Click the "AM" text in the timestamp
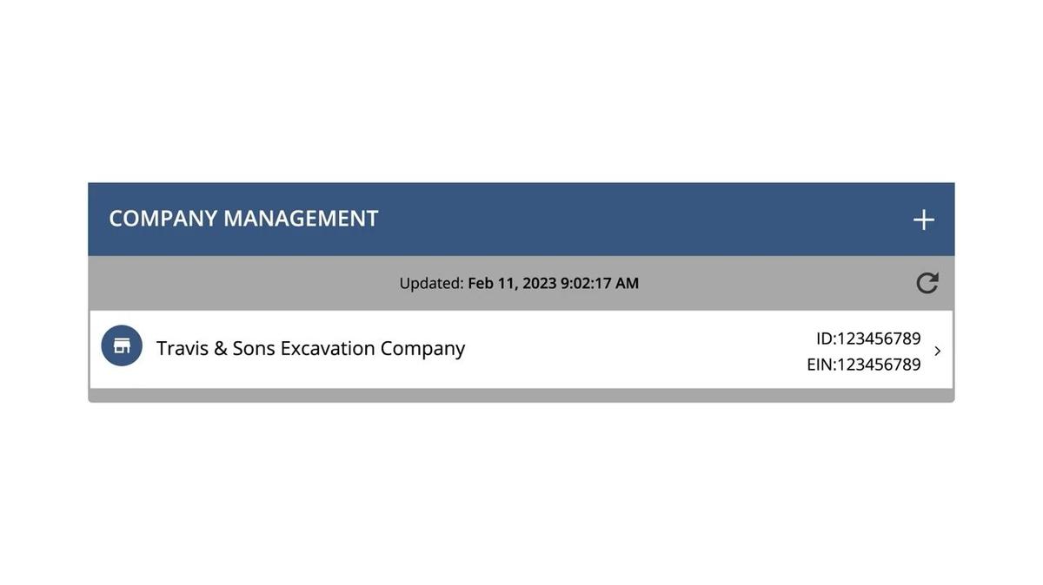 tap(627, 283)
